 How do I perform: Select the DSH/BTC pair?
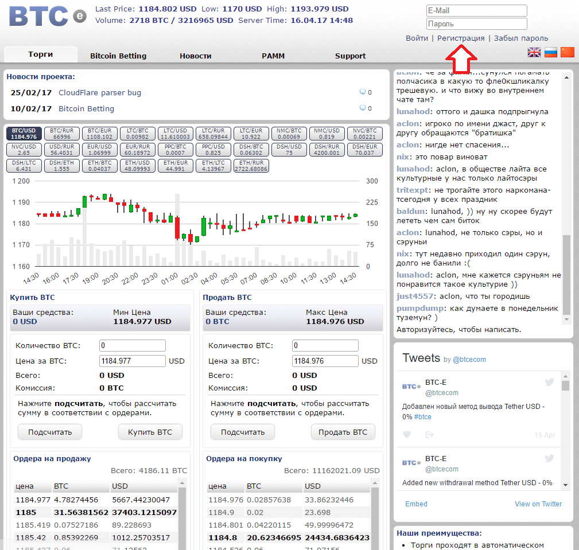(251, 150)
